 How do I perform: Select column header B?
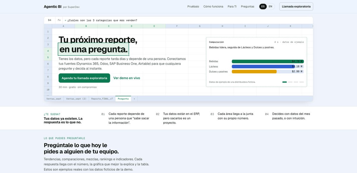pos(86,26)
